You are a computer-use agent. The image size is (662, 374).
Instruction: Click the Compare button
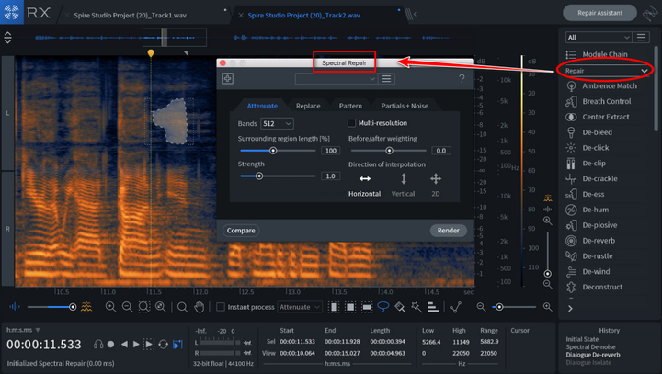coord(241,231)
